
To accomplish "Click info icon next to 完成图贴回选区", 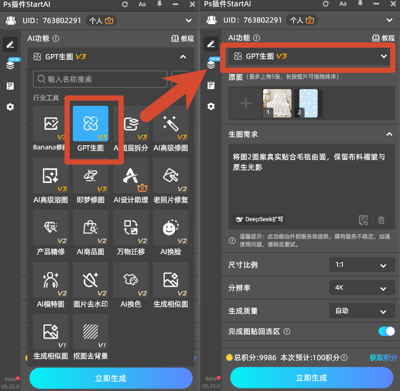I will tap(287, 332).
